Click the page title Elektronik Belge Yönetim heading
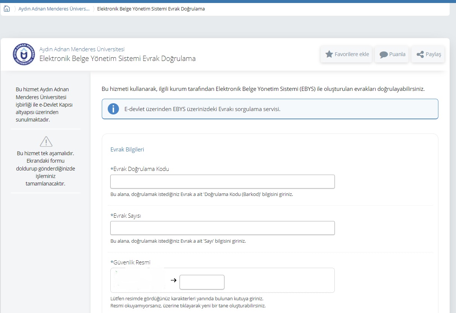The height and width of the screenshot is (313, 456). click(117, 59)
